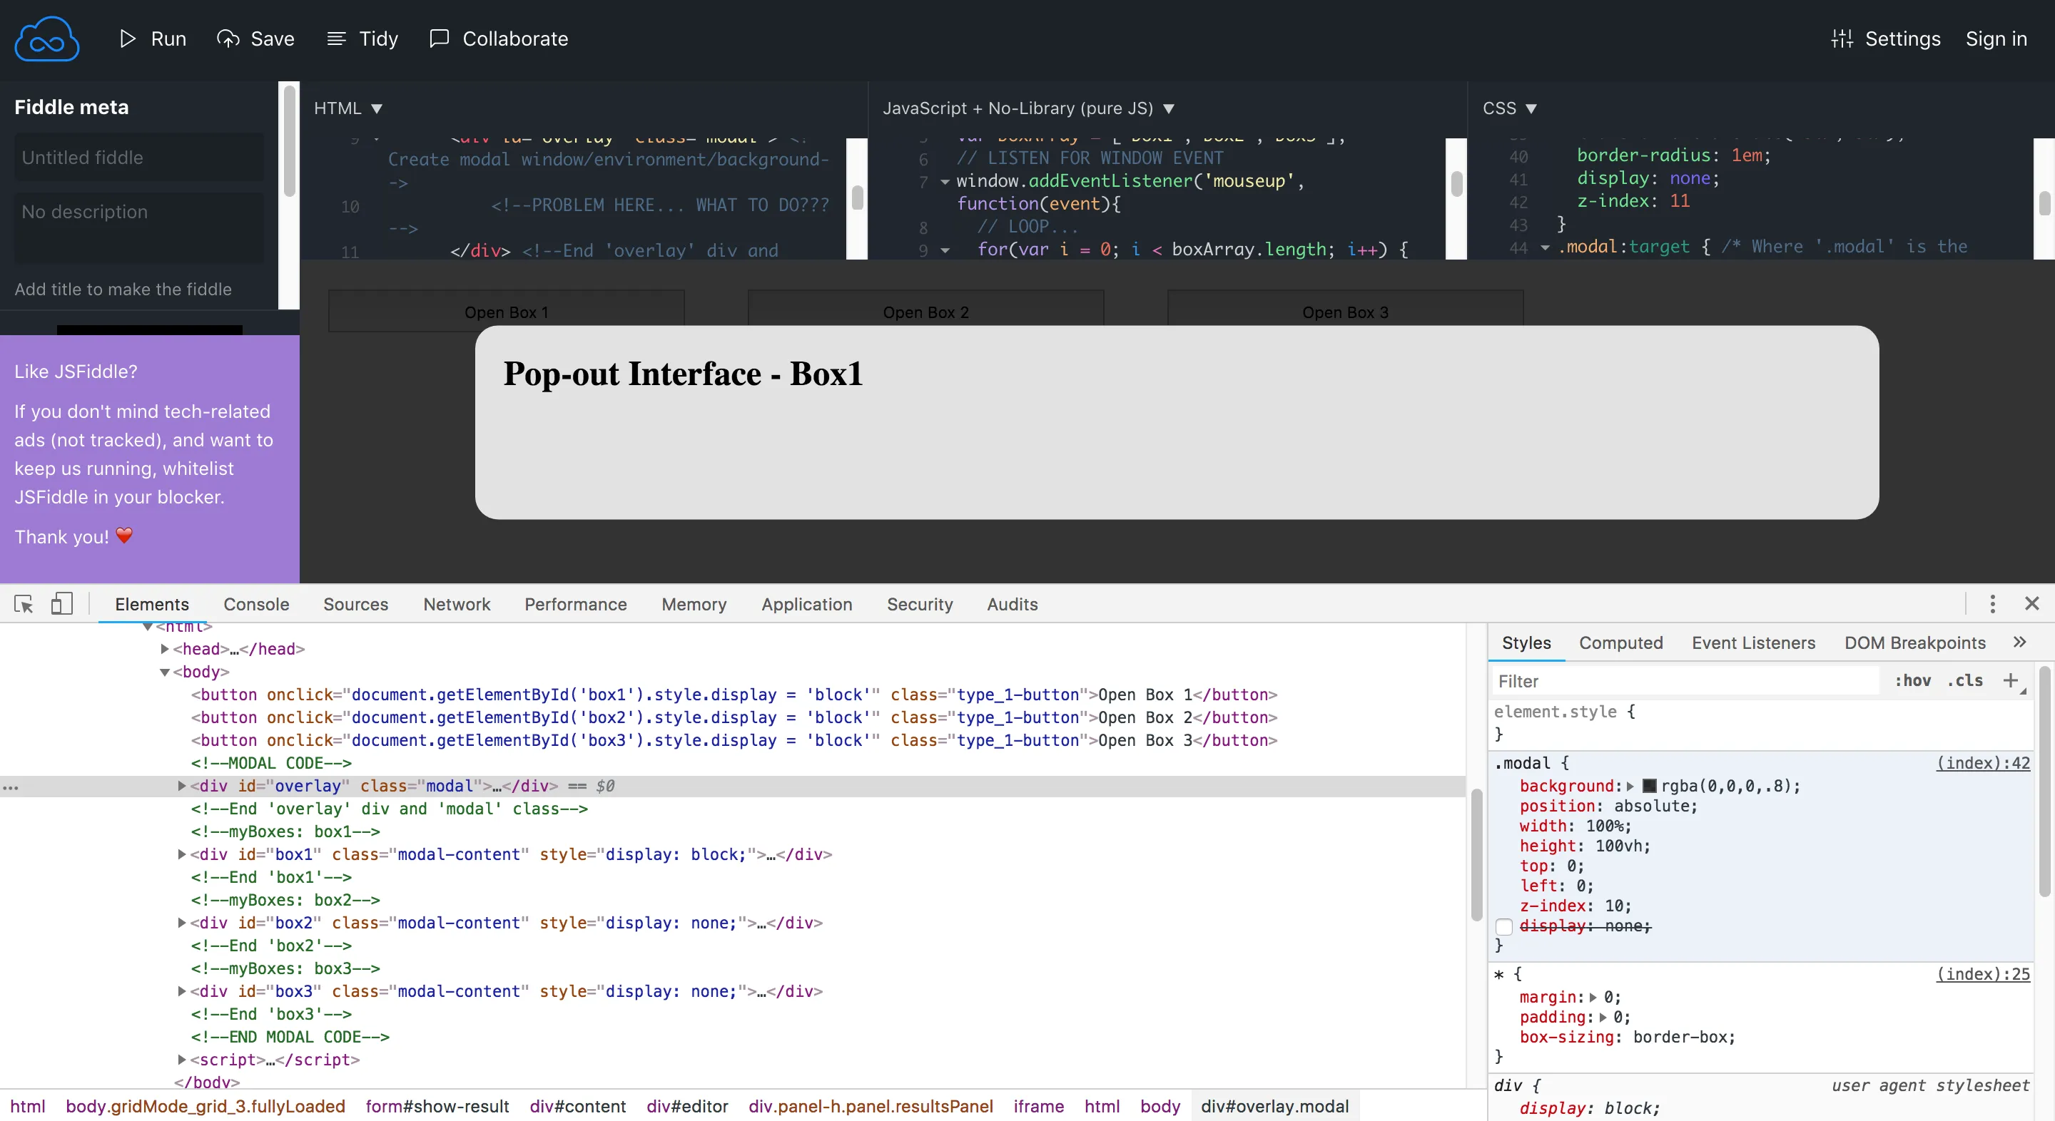Click the Sign in link

[1995, 39]
